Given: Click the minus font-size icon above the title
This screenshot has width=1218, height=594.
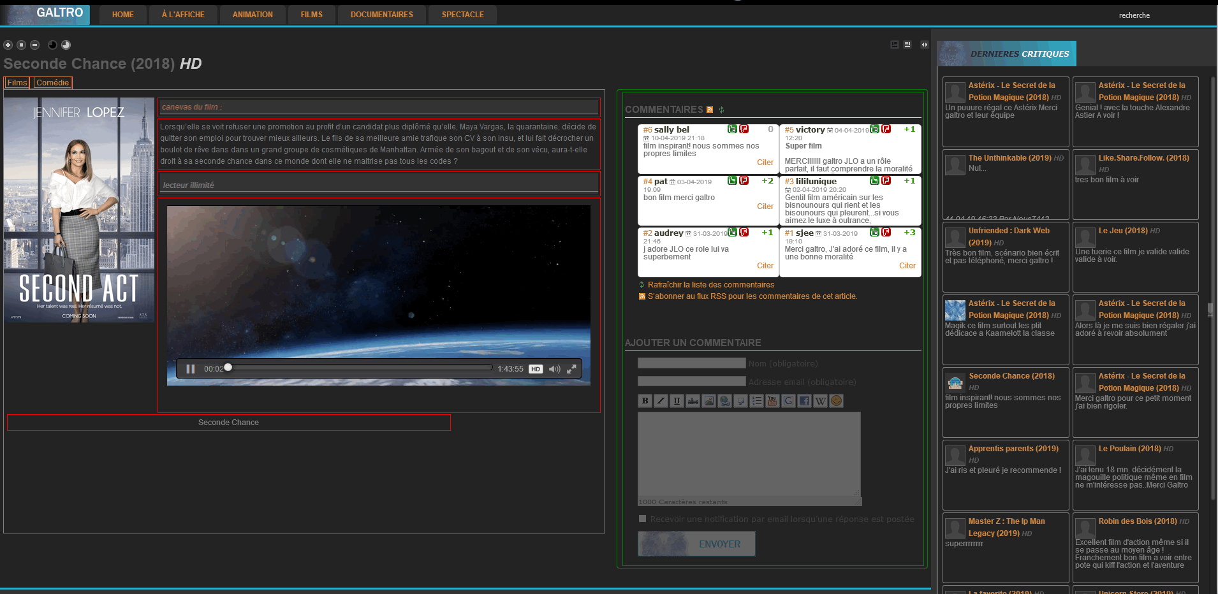Looking at the screenshot, I should (35, 45).
